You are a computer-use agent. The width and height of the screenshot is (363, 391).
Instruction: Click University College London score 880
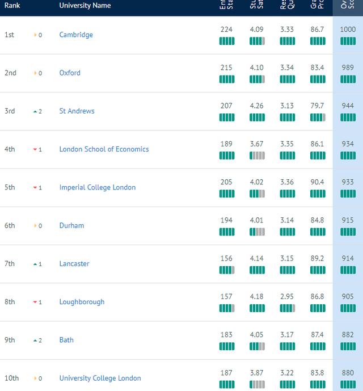(x=348, y=373)
